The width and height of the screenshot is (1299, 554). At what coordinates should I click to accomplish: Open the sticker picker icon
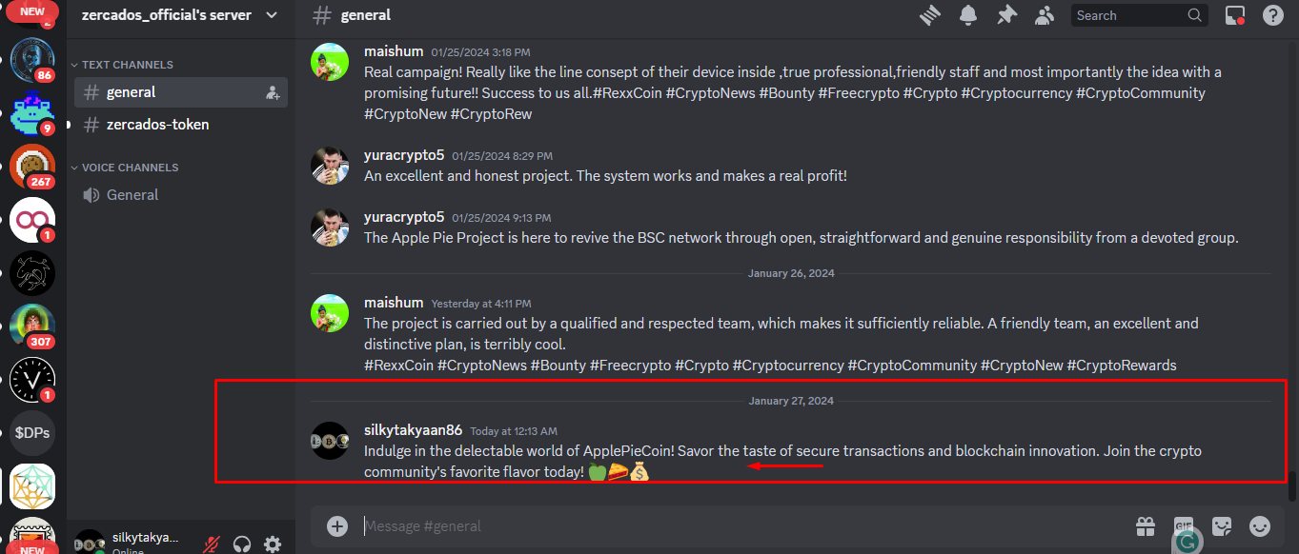(x=1222, y=525)
